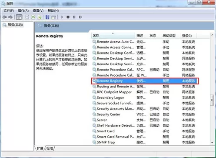
Task: Click the WSC... description in Security Center row
Action: pyautogui.click(x=141, y=114)
